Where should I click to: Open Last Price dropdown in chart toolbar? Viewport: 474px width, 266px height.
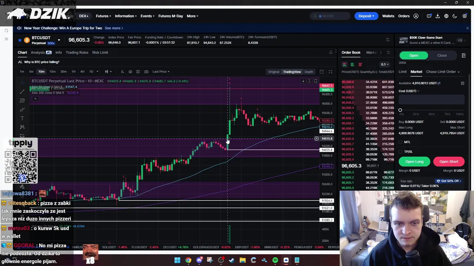(161, 72)
